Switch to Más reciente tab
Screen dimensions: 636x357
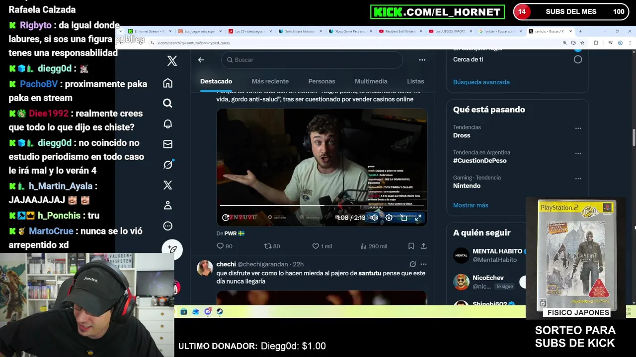(270, 81)
